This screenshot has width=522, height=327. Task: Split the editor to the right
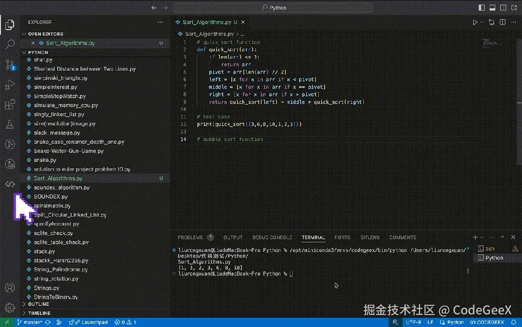click(x=502, y=22)
